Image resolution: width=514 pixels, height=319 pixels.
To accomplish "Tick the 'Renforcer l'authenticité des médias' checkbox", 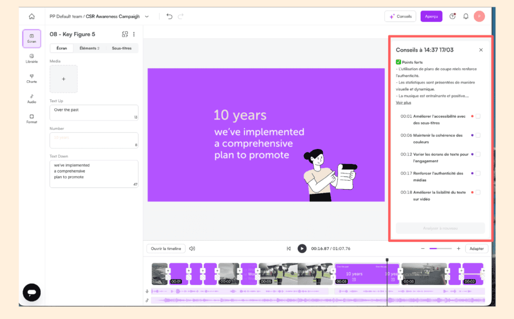I will 478,174.
